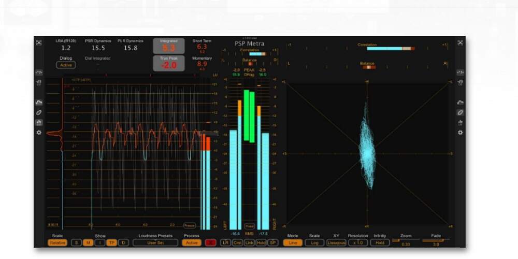This screenshot has height=259, width=518.
Task: Click the collapse icon at top of right sidebar
Action: [460, 42]
